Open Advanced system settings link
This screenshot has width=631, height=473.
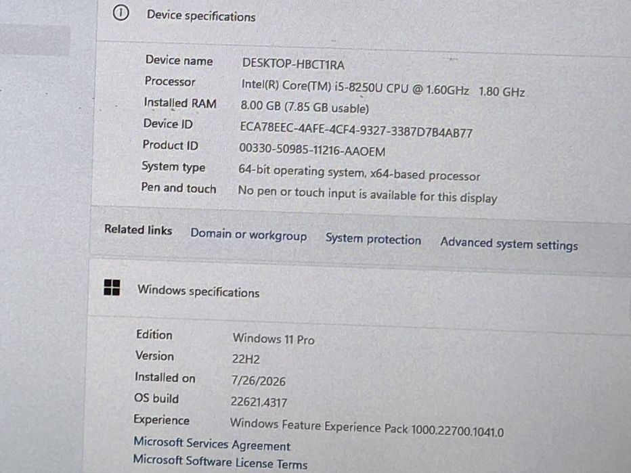click(508, 244)
